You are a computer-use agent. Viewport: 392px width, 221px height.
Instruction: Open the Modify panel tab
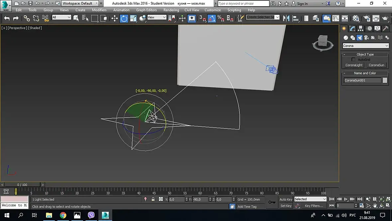(352, 29)
